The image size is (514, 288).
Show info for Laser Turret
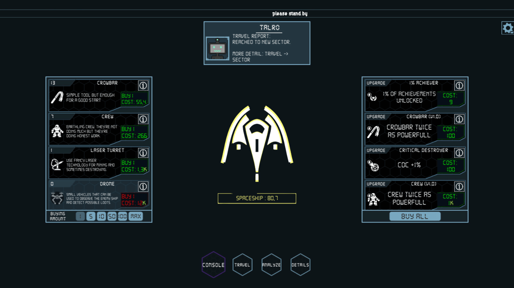pos(143,153)
